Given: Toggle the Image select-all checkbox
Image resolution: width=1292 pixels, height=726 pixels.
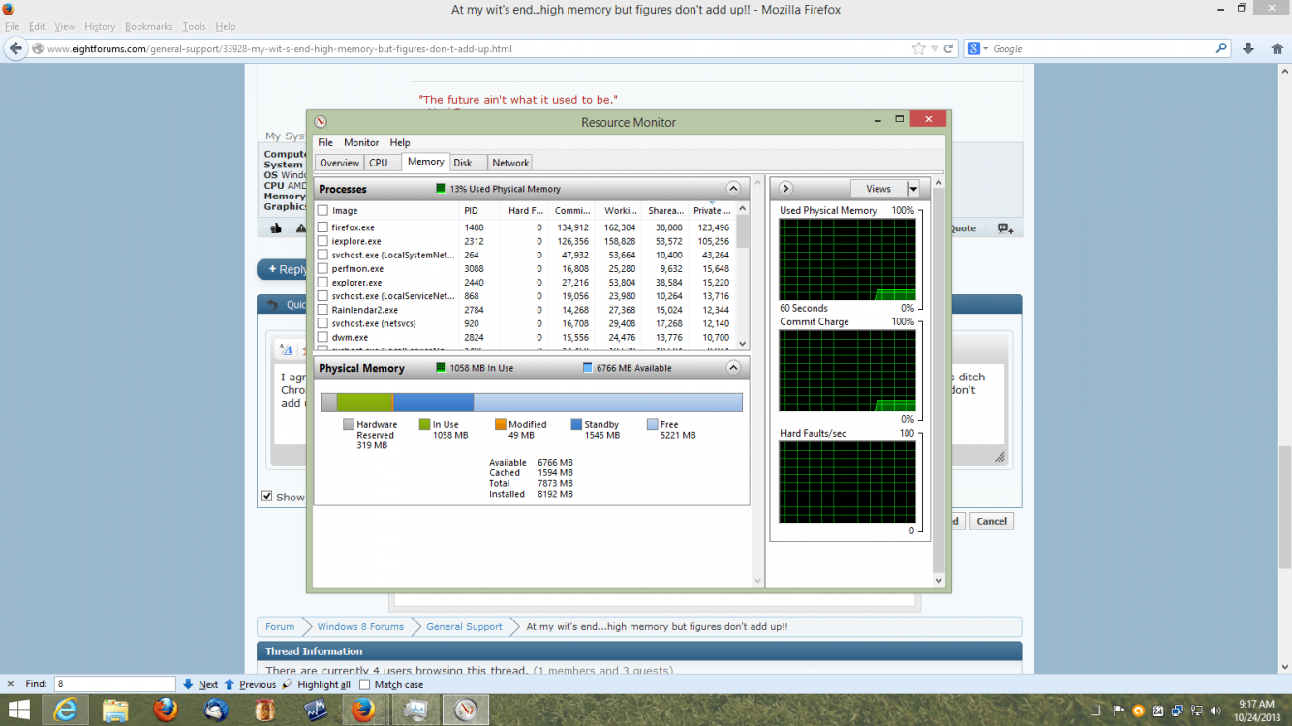Looking at the screenshot, I should [323, 210].
